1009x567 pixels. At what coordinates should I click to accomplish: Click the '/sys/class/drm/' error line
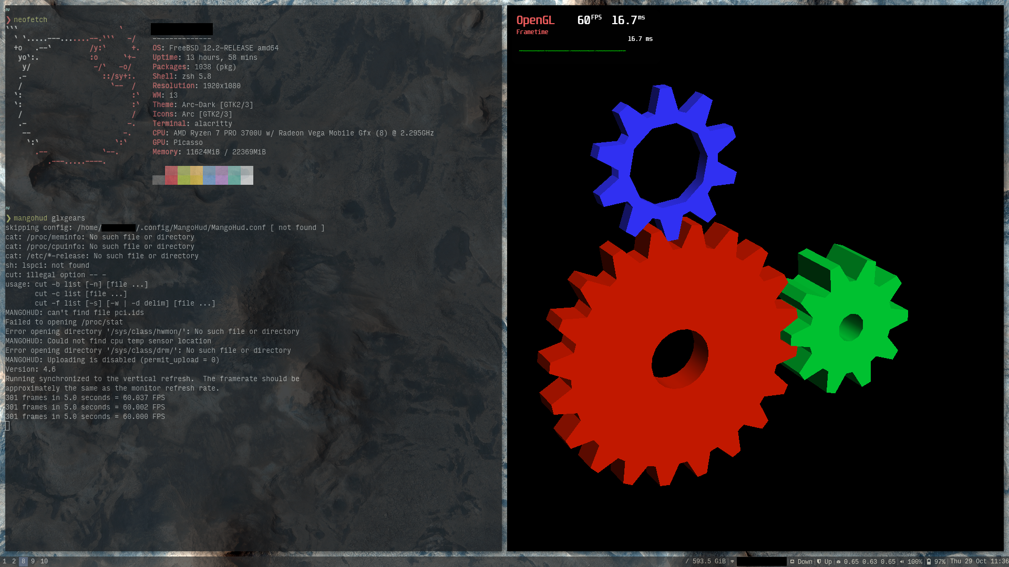148,351
